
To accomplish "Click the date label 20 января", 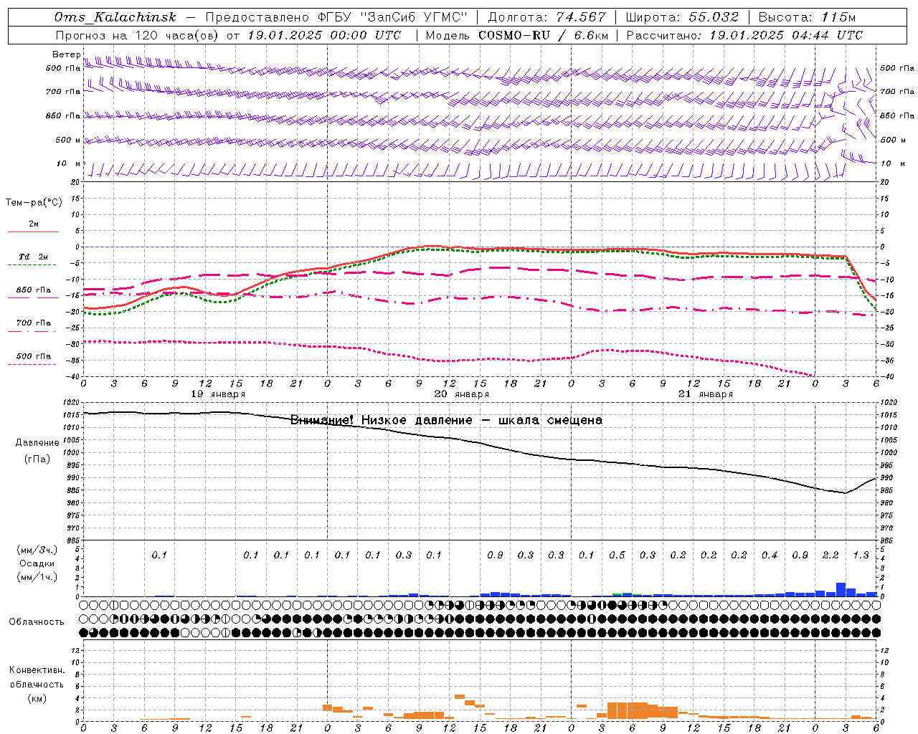I will pyautogui.click(x=462, y=394).
